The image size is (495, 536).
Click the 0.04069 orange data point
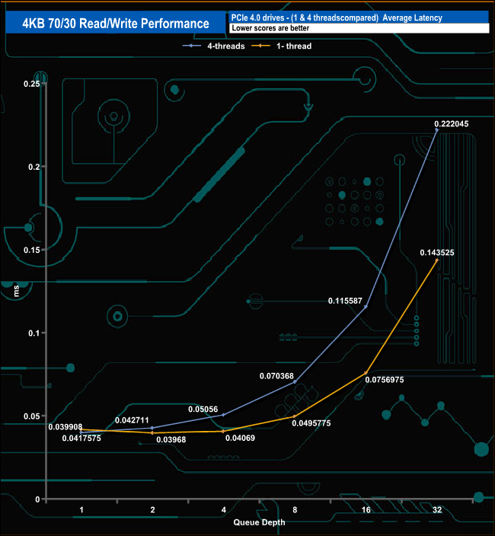click(x=223, y=432)
